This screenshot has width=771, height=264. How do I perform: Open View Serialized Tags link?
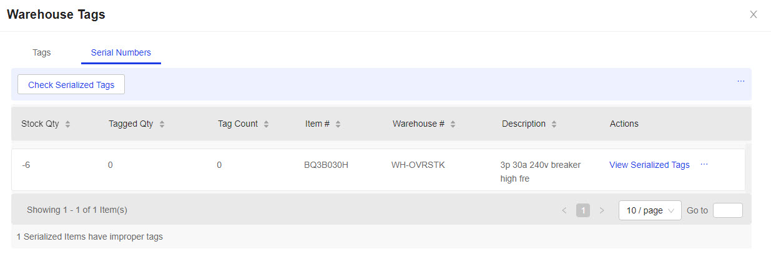point(649,165)
